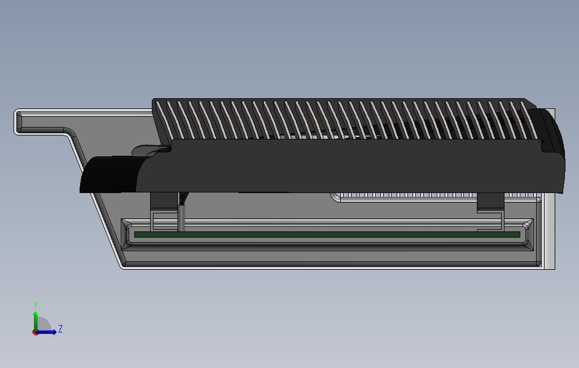Select the green circuit board strip in the model
The width and height of the screenshot is (579, 368).
point(327,235)
